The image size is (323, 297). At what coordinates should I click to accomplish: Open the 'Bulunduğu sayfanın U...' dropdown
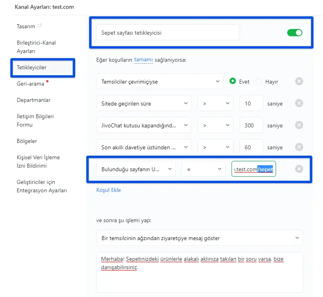click(x=136, y=169)
